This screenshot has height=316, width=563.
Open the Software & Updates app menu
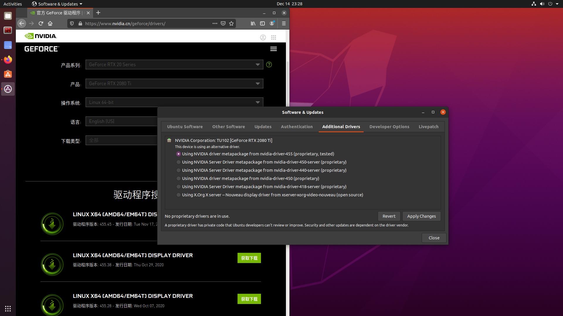[x=57, y=4]
